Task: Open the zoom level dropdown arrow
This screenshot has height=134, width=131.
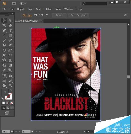Action: [12, 132]
